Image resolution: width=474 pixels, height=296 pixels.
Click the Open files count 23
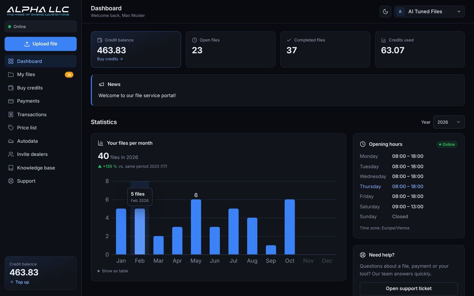point(197,50)
